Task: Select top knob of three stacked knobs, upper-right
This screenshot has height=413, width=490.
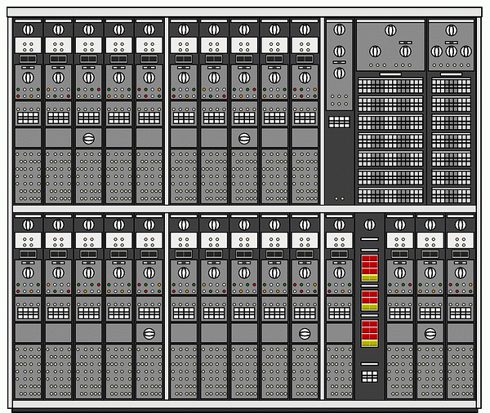Action: [339, 31]
